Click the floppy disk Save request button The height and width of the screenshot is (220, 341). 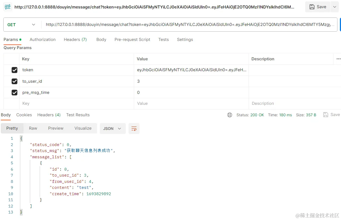[317, 7]
